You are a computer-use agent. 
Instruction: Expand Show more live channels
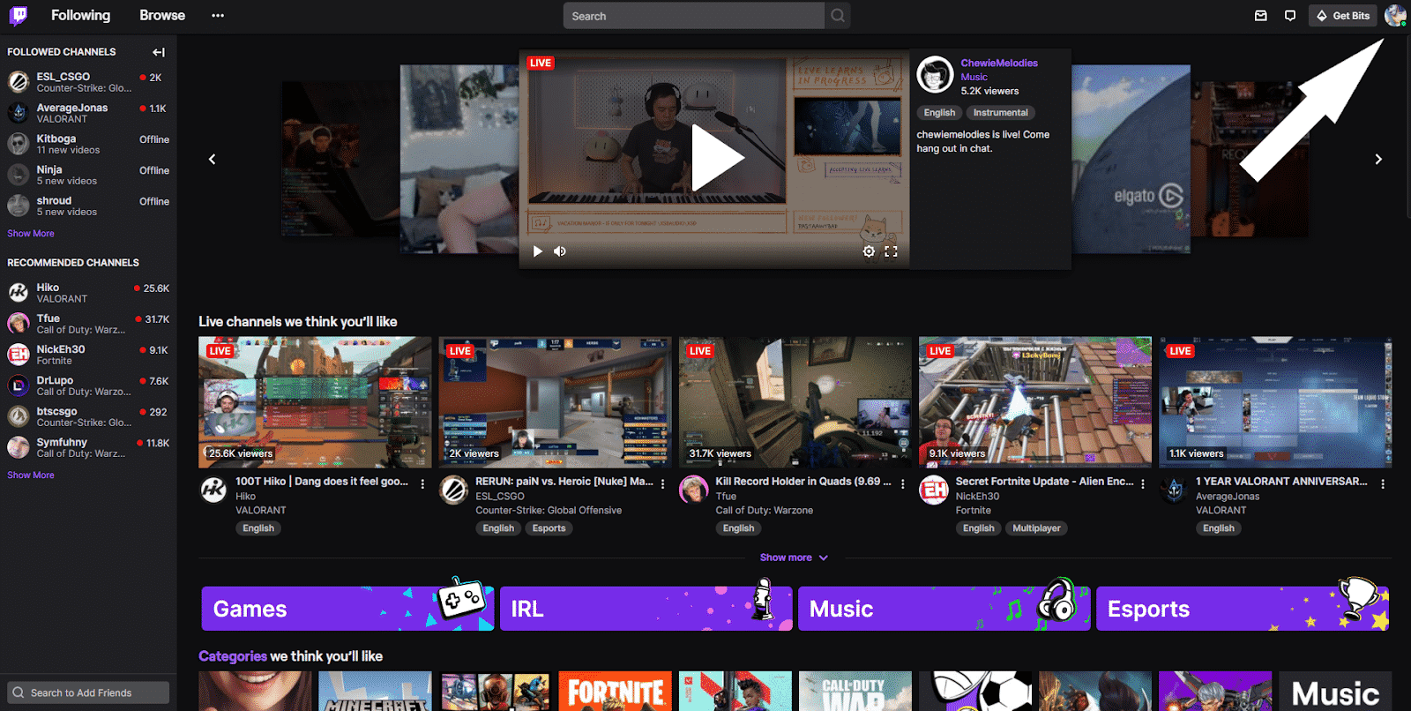click(794, 558)
